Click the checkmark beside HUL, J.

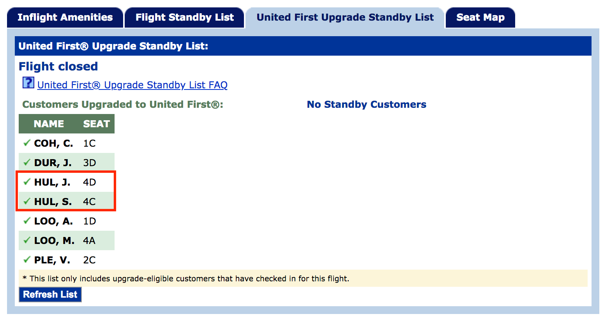(x=26, y=182)
